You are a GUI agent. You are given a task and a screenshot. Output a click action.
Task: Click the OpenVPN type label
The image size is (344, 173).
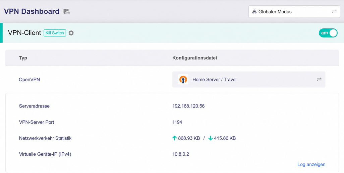click(x=30, y=79)
